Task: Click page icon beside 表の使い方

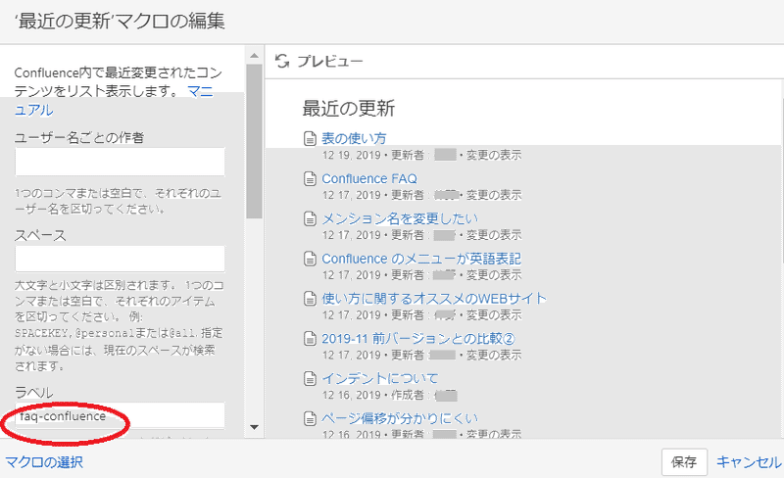Action: click(x=310, y=138)
